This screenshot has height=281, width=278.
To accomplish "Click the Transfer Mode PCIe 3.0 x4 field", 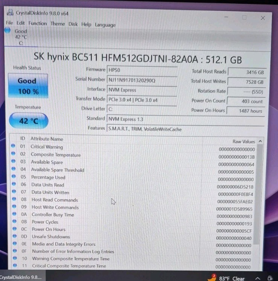I will (141, 100).
